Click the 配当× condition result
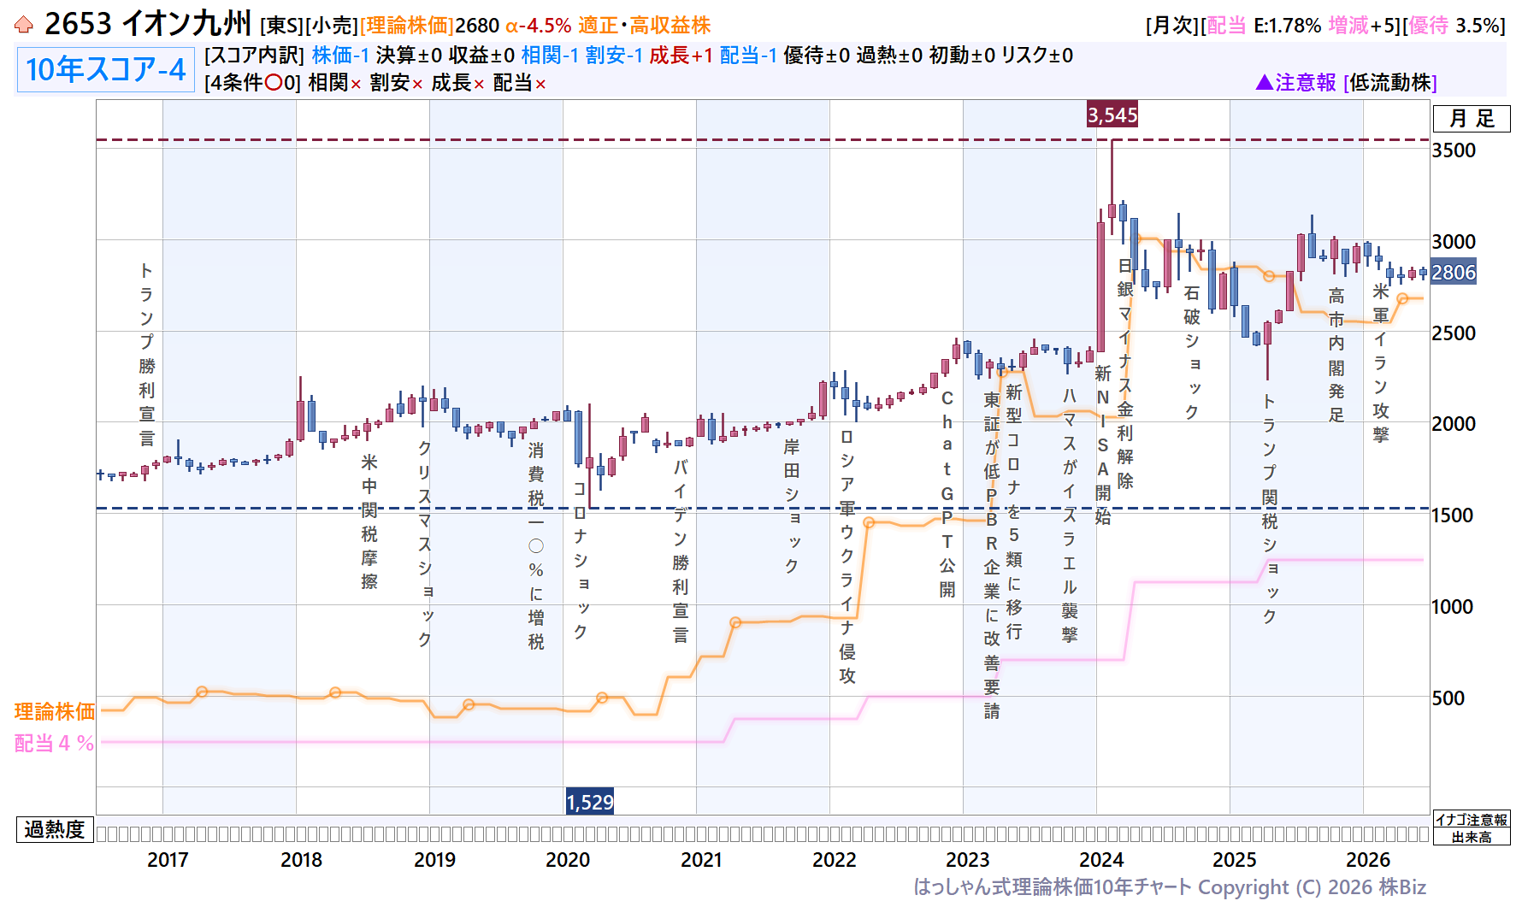Screen dimensions: 1522x901 click(520, 83)
